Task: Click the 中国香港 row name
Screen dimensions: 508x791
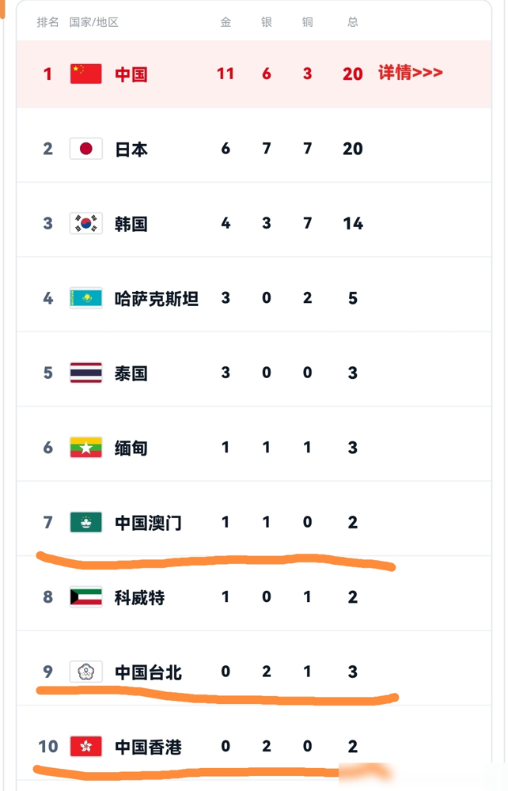Action: (x=148, y=747)
